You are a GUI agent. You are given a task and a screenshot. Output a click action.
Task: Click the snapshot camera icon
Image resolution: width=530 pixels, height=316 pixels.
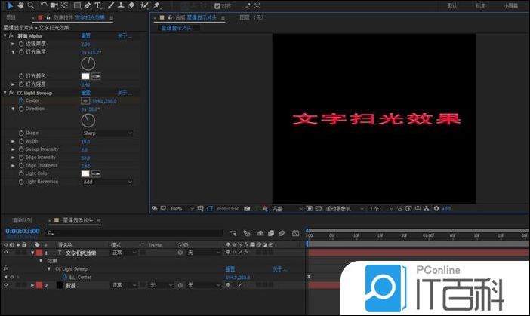(x=247, y=208)
